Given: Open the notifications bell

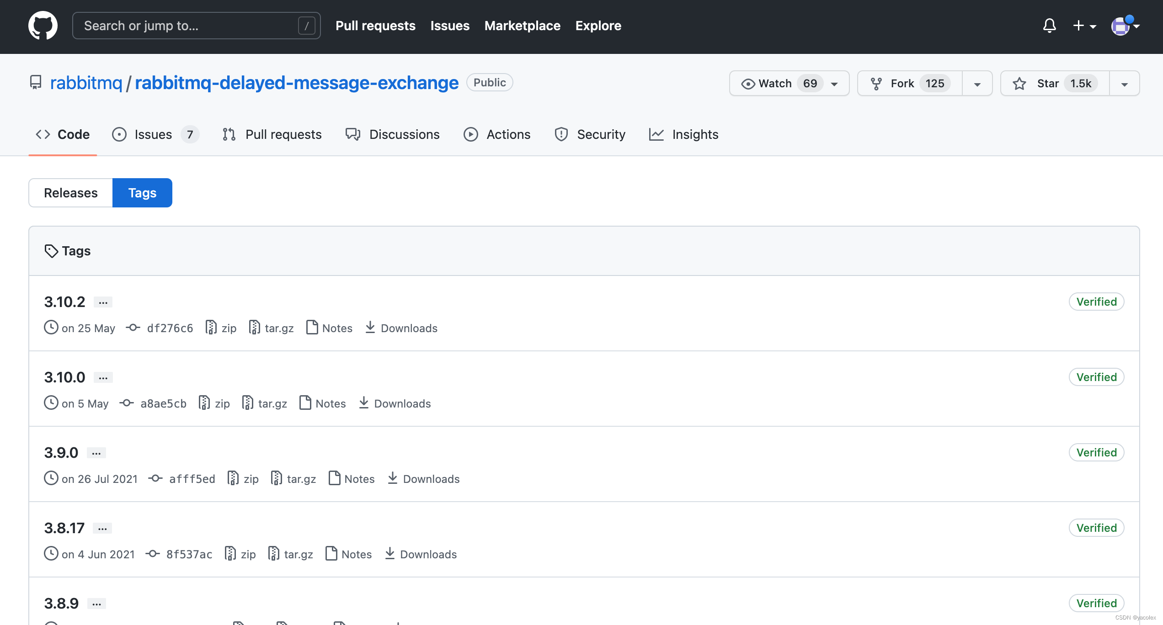Looking at the screenshot, I should click(1049, 26).
